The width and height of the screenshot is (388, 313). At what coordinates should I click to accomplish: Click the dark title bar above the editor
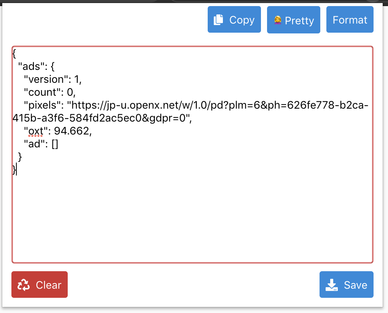[194, 2]
